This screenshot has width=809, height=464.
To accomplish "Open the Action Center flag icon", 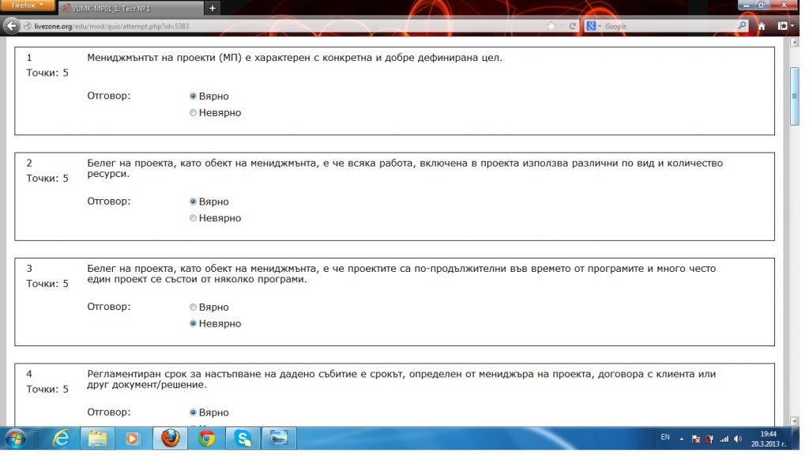I will pos(695,439).
